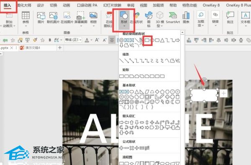The width and height of the screenshot is (251, 165).
Task: Open the 文本框 text box dropdown
Action: point(245,19)
